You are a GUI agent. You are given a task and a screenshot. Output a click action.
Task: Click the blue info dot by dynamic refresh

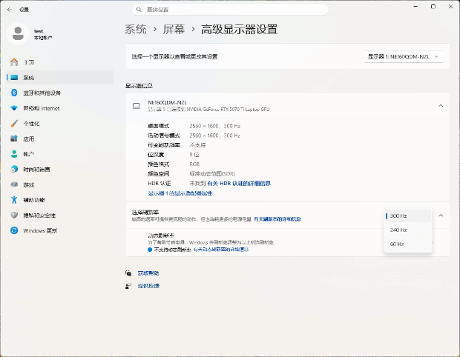(150, 250)
